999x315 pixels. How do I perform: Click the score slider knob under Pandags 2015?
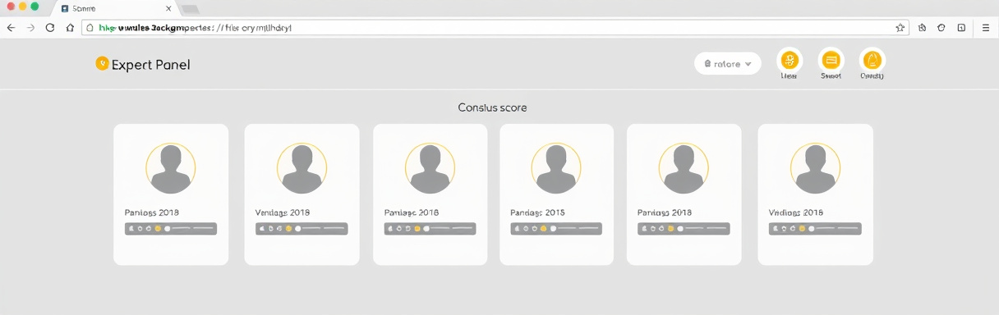click(553, 229)
